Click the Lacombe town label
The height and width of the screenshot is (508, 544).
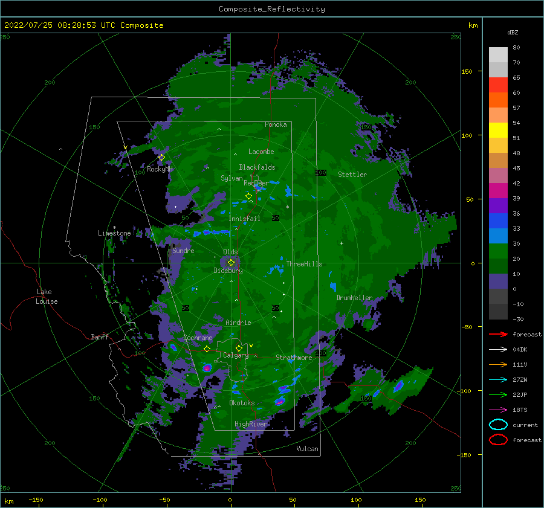[x=261, y=152]
